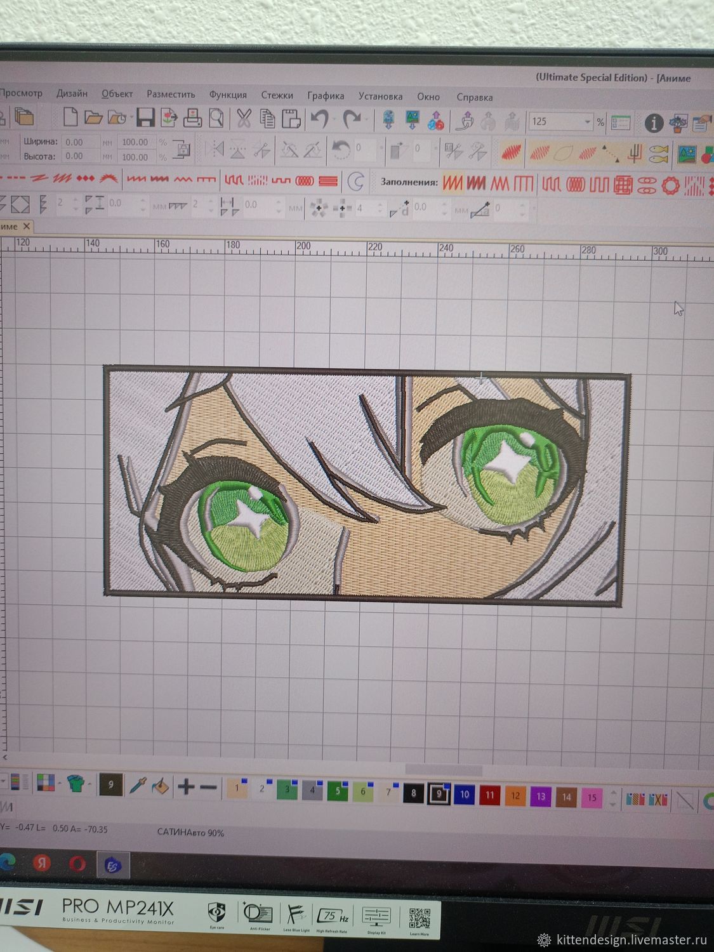Viewport: 714px width, 952px height.
Task: Open Opera browser from the taskbar
Action: (77, 864)
